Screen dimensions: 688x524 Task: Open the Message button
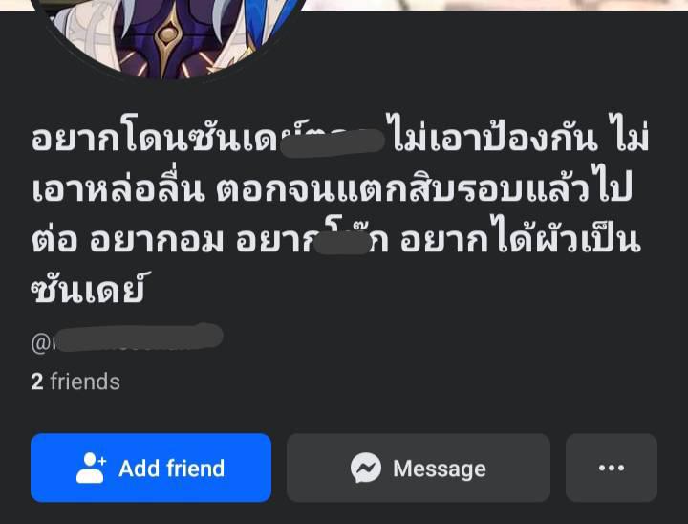419,468
